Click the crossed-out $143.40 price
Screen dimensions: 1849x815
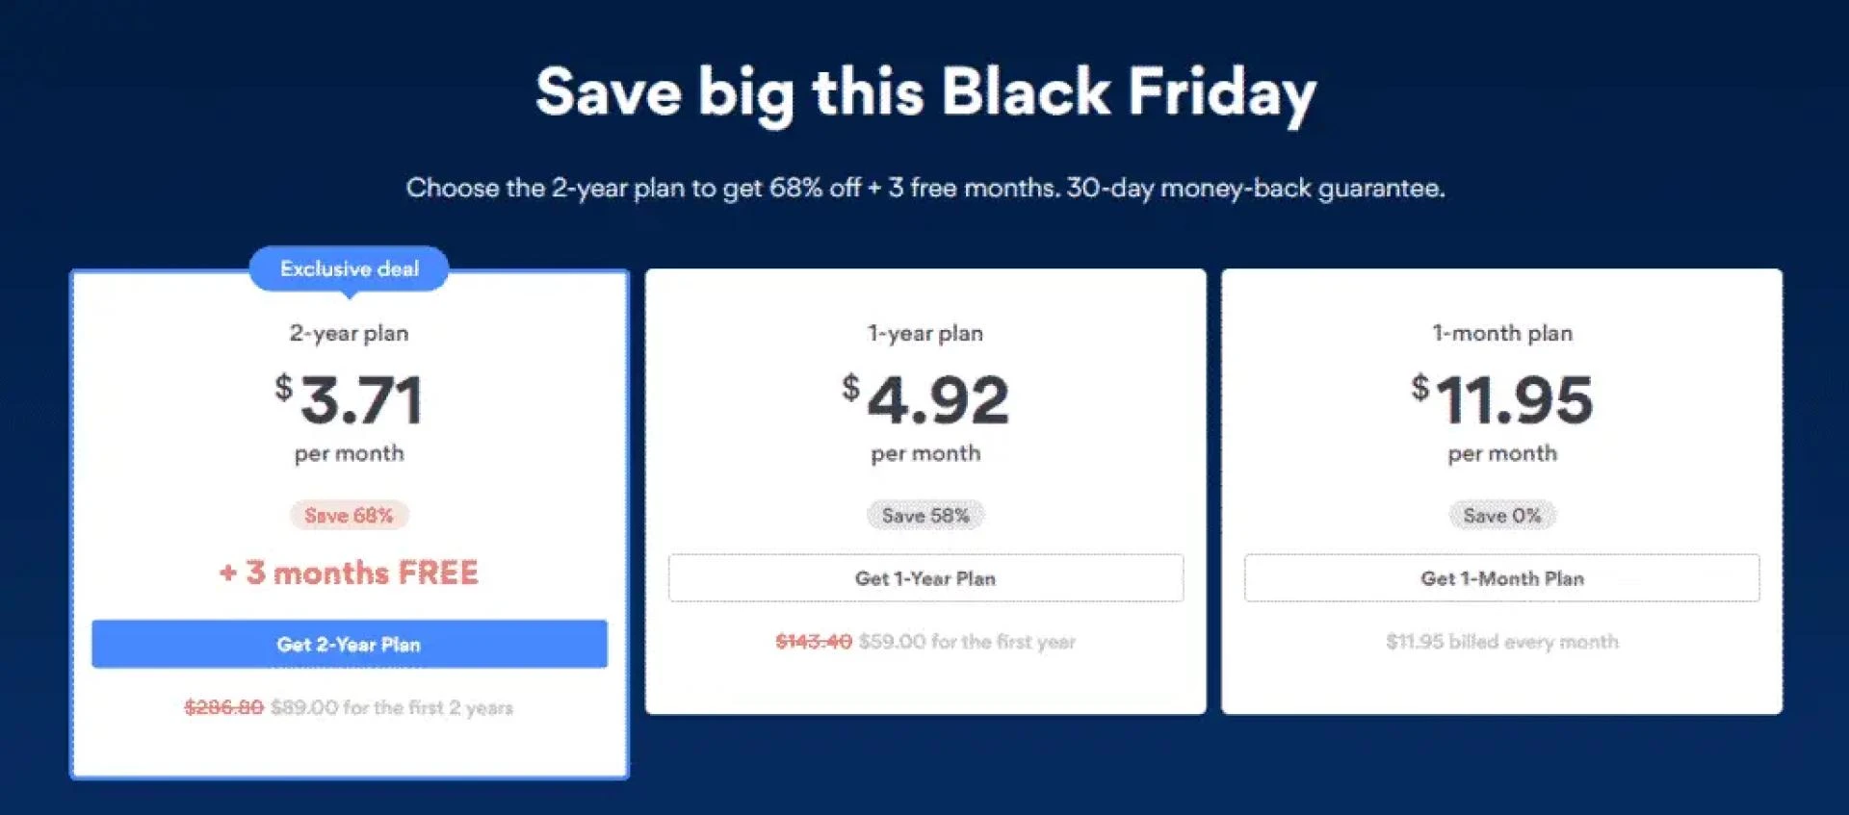click(815, 641)
